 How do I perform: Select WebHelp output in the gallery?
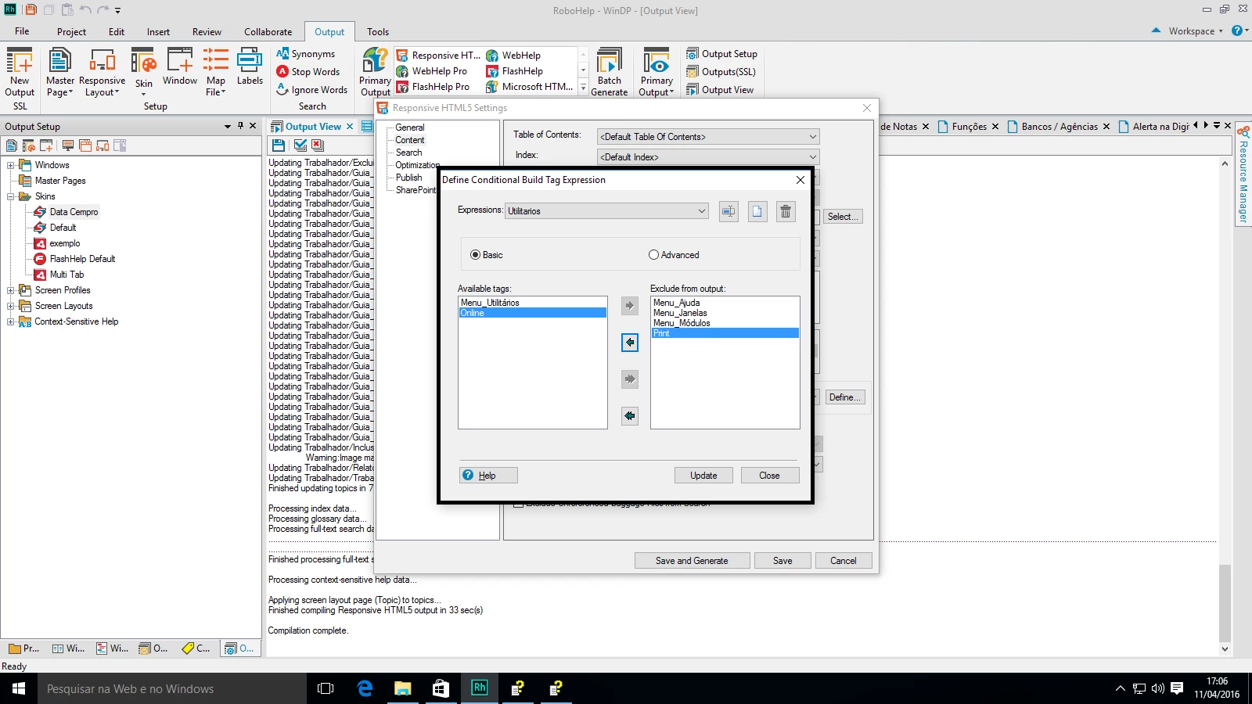point(513,56)
